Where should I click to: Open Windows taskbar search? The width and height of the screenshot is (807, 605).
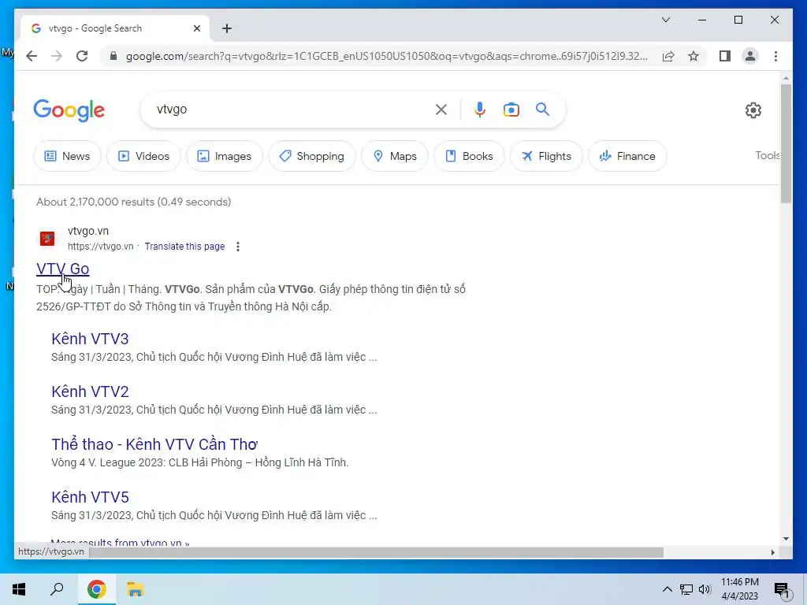click(57, 589)
